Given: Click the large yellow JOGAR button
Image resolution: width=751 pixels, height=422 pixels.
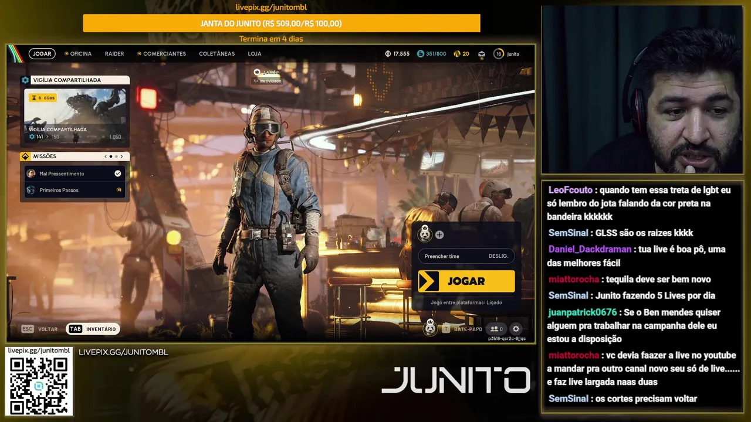Looking at the screenshot, I should [466, 281].
